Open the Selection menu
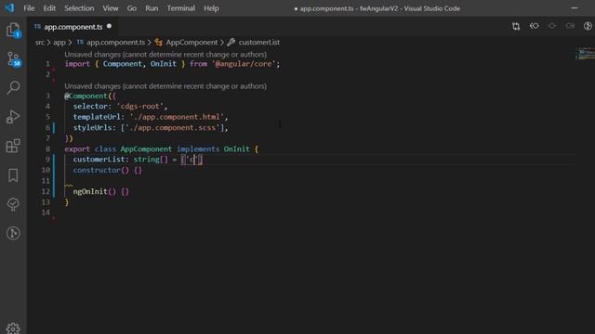 (x=79, y=8)
